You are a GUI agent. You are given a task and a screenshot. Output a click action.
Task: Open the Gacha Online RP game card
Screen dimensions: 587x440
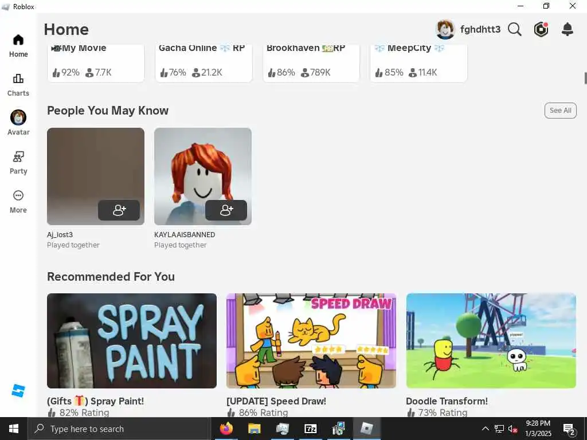(204, 63)
